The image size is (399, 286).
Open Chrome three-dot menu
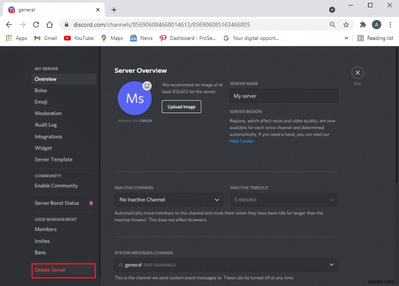coord(390,24)
